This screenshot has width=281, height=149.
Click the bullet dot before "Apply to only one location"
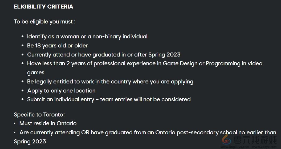coord(22,91)
